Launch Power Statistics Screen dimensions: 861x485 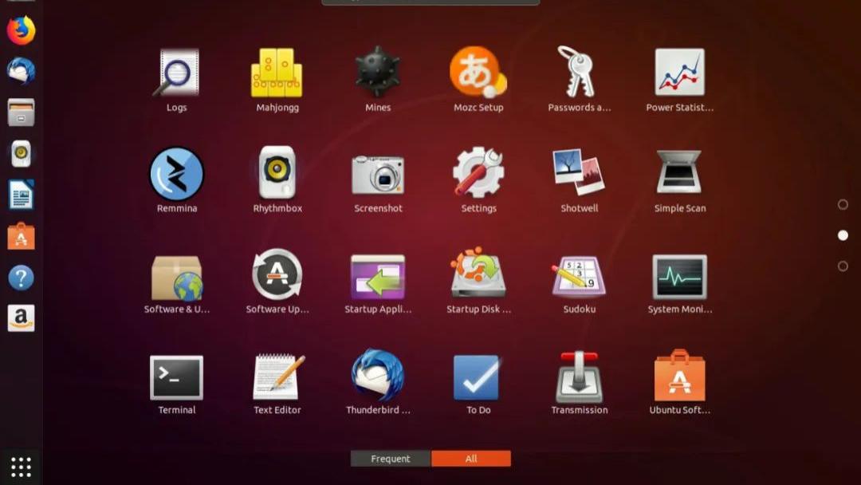pyautogui.click(x=680, y=81)
